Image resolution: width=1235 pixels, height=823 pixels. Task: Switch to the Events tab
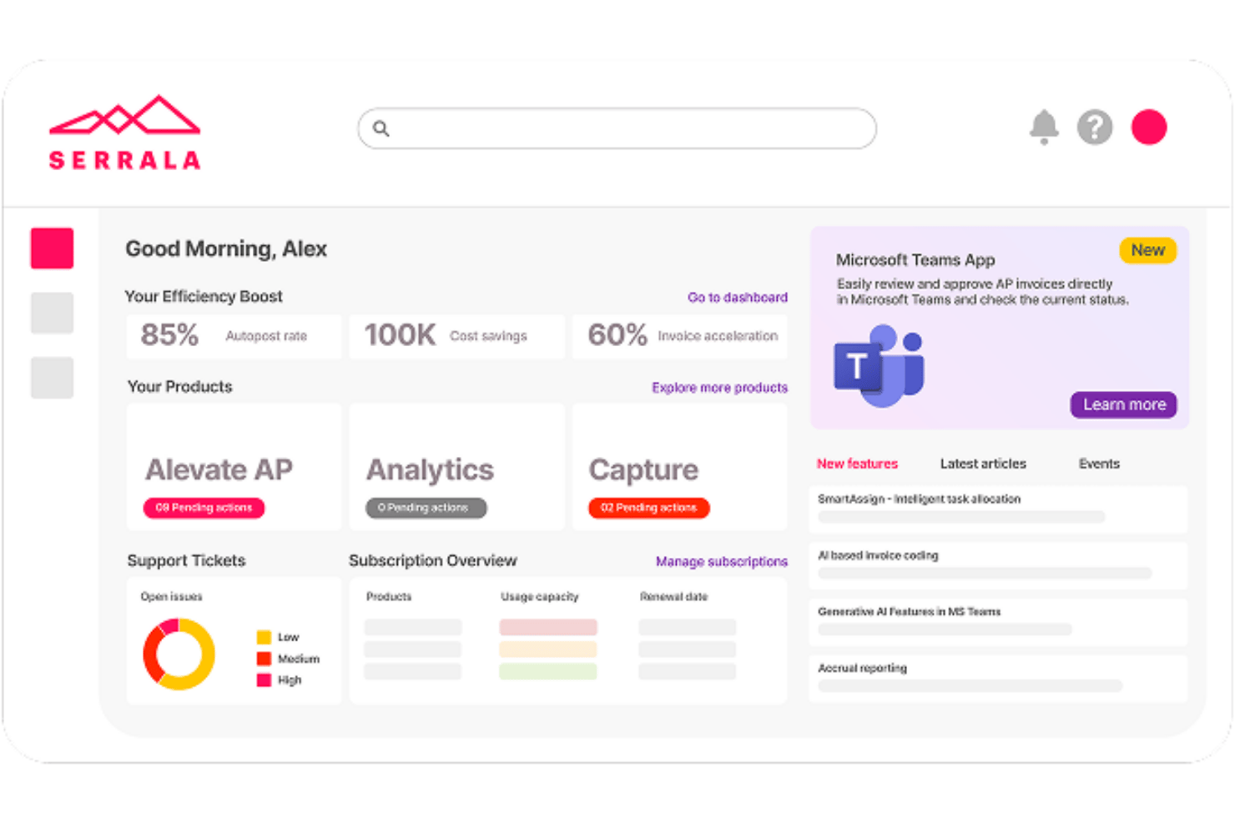point(1099,464)
